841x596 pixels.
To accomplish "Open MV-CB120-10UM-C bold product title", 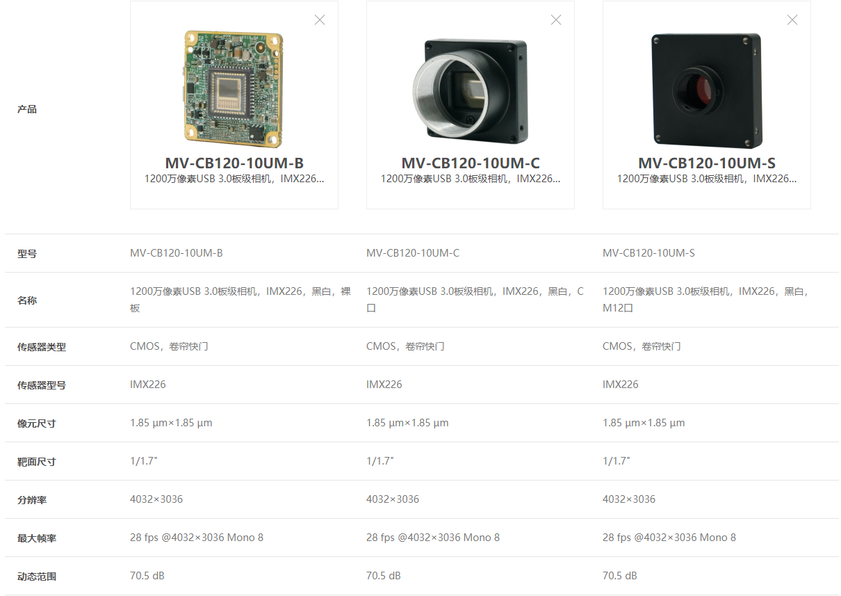I will (471, 163).
